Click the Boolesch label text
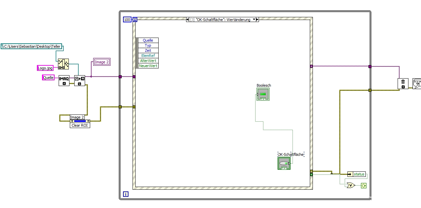This screenshot has width=421, height=208. click(x=264, y=85)
